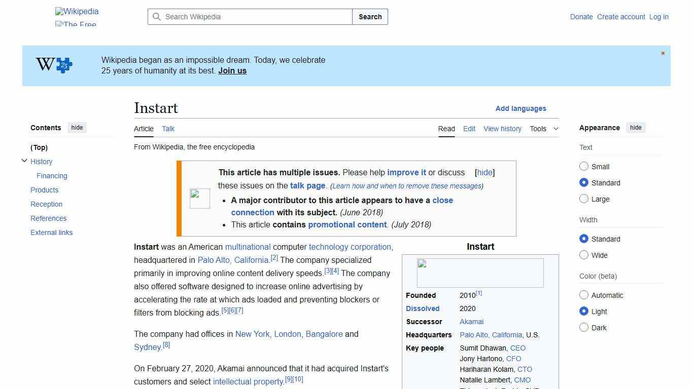The width and height of the screenshot is (693, 389).
Task: Select the Light color mode option
Action: pyautogui.click(x=584, y=311)
